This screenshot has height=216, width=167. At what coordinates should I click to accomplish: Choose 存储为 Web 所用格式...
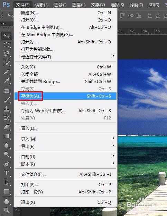coord(66,111)
